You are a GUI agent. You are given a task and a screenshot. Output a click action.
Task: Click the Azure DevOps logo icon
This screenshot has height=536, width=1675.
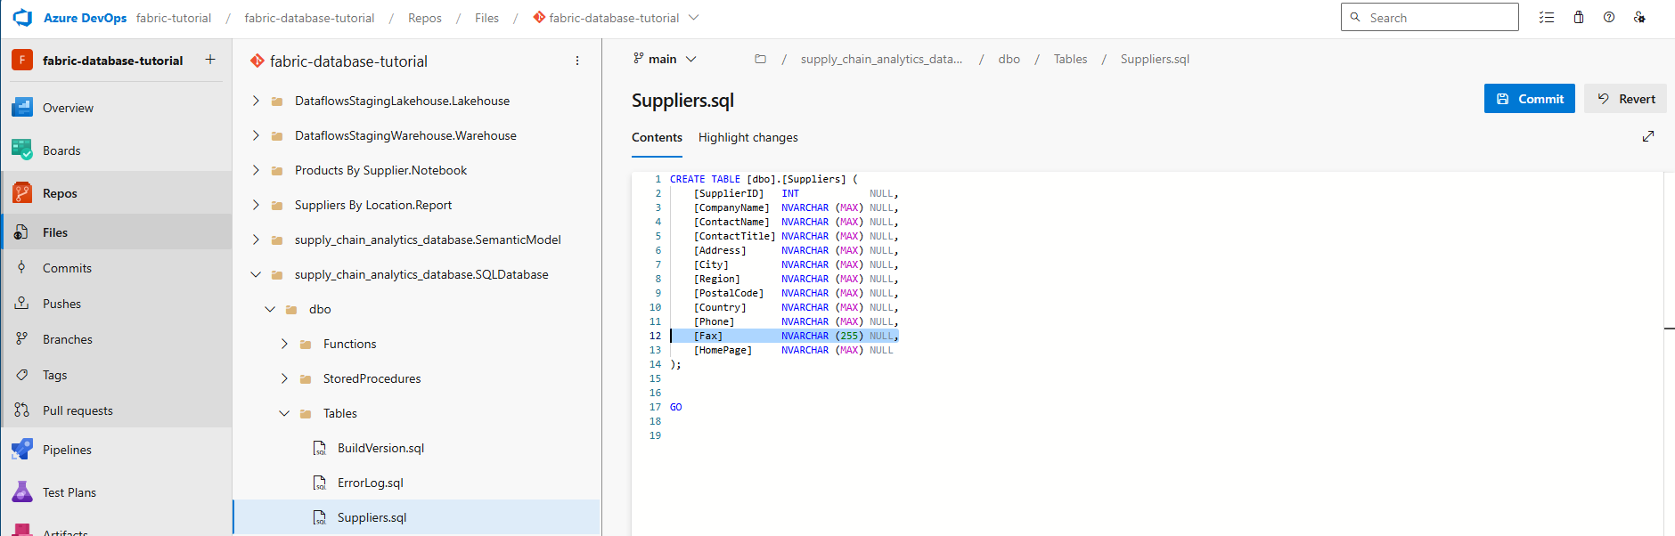click(22, 18)
